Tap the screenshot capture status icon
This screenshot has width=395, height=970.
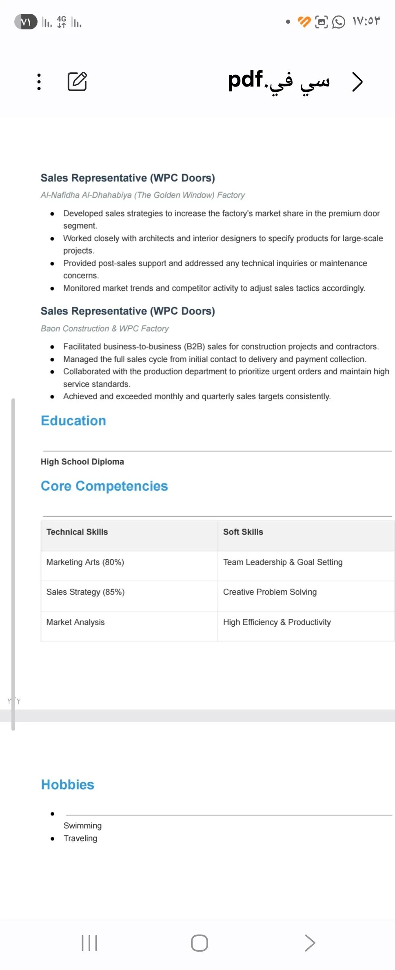[x=322, y=22]
